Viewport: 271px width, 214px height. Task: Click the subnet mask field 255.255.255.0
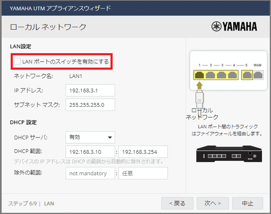point(90,105)
